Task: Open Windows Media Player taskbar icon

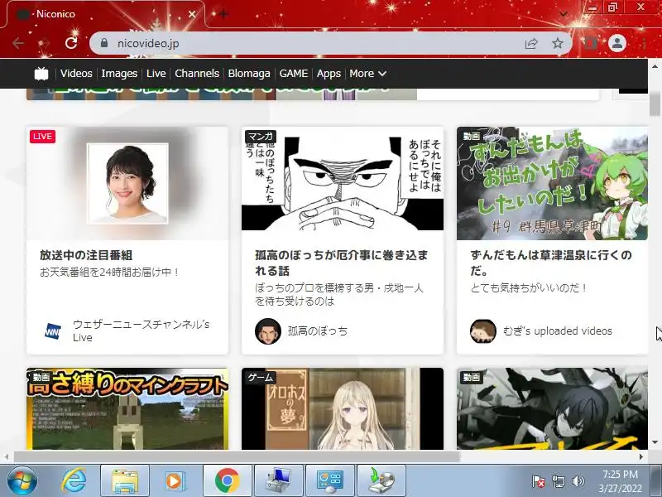Action: (175, 481)
